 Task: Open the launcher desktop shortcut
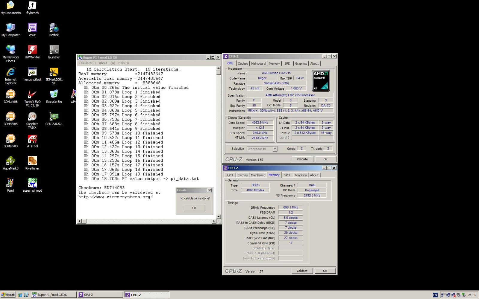pyautogui.click(x=54, y=52)
